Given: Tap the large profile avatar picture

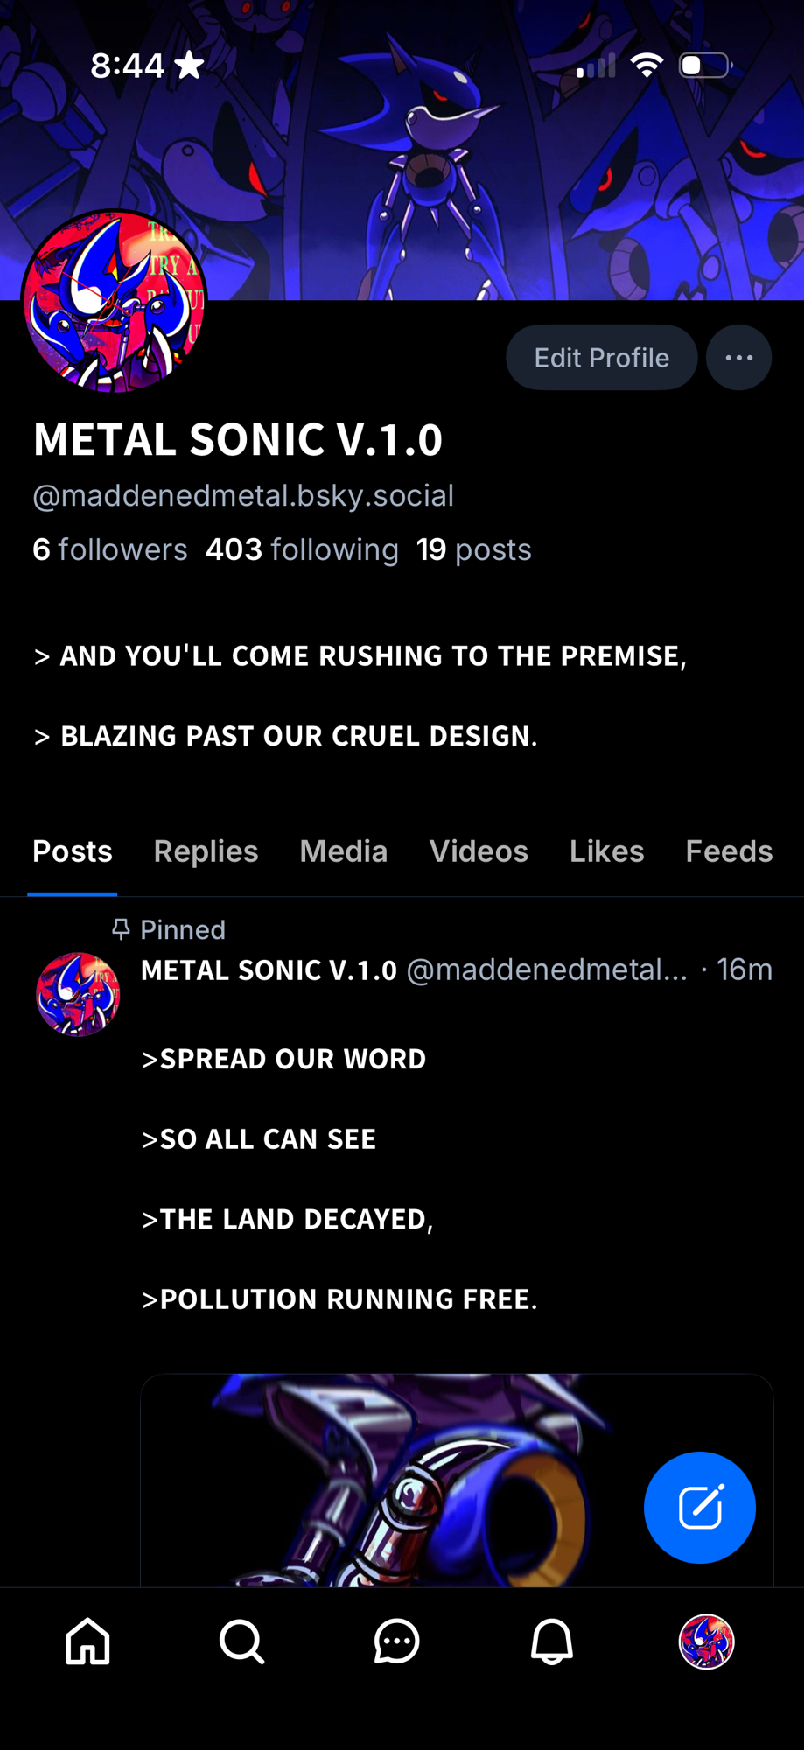Looking at the screenshot, I should coord(115,301).
